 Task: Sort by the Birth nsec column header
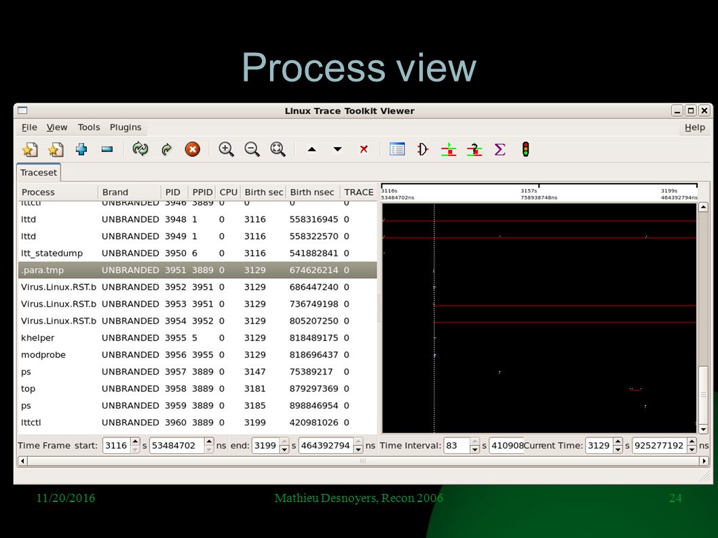(313, 192)
